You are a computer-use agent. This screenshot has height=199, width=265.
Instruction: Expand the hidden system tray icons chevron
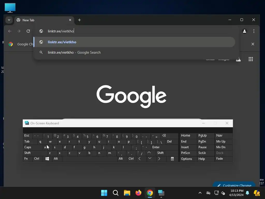pos(200,193)
